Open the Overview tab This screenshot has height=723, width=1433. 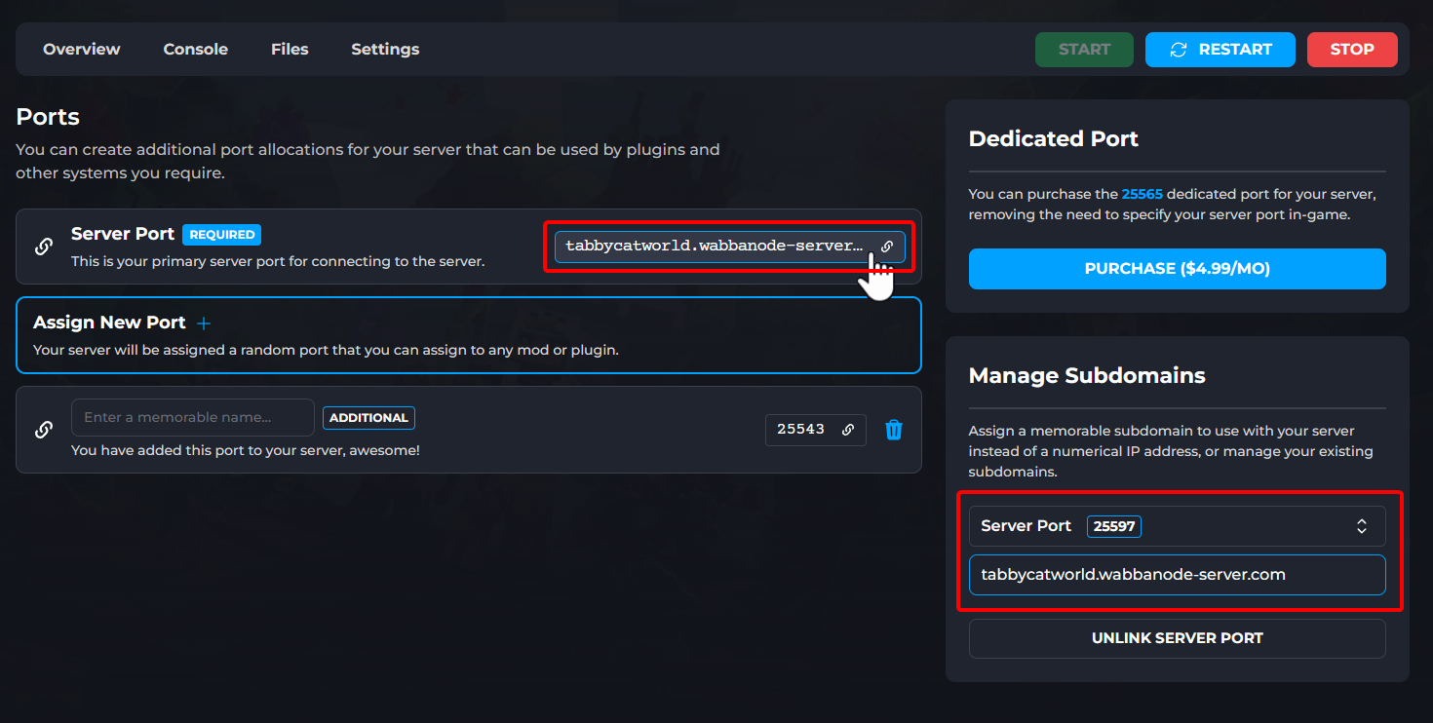click(82, 49)
